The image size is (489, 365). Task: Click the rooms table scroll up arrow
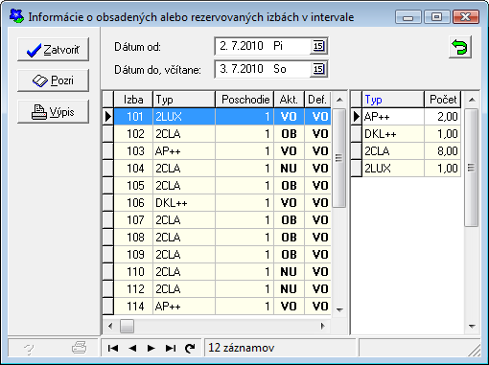(339, 100)
